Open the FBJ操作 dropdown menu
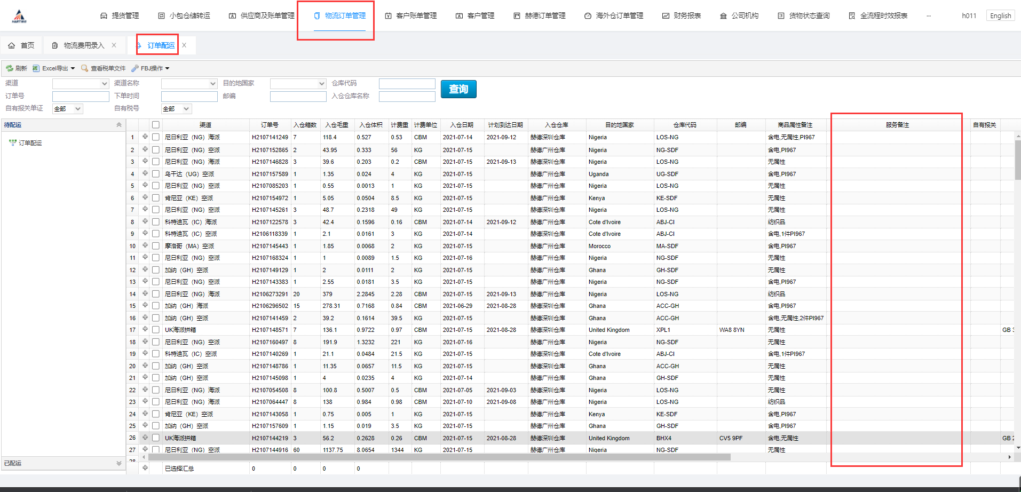1021x492 pixels. click(167, 68)
